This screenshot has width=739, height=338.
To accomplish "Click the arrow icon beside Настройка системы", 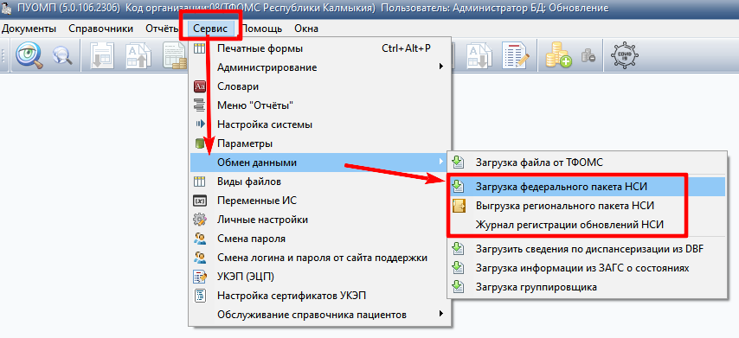I will point(200,124).
